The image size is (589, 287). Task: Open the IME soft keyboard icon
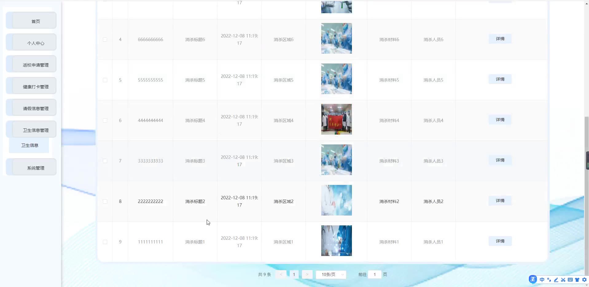pyautogui.click(x=570, y=280)
